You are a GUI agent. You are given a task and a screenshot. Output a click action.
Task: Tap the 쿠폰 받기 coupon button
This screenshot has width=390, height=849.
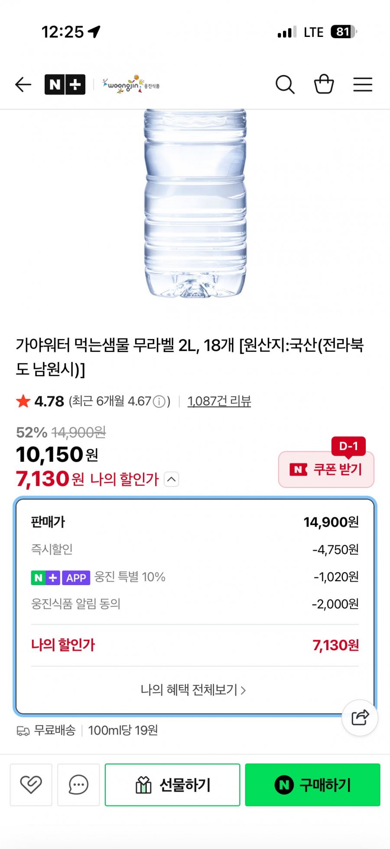pyautogui.click(x=326, y=469)
